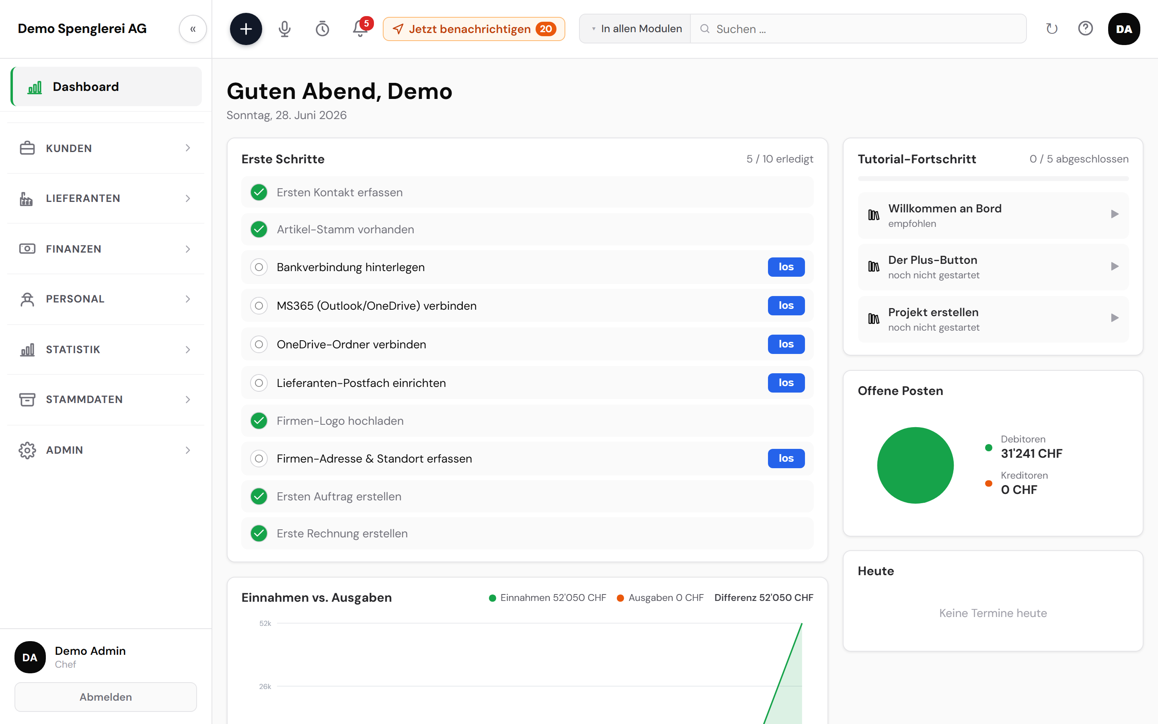Click the Statistik chart icon
The height and width of the screenshot is (724, 1158).
[x=27, y=349]
